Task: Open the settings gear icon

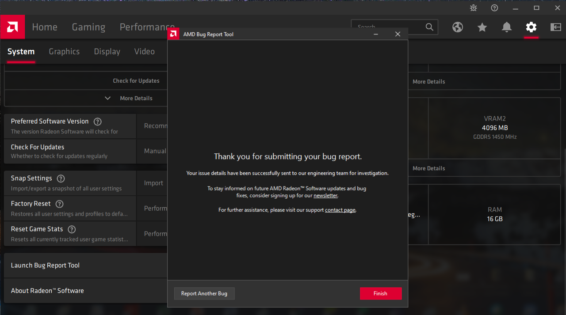Action: pos(531,27)
